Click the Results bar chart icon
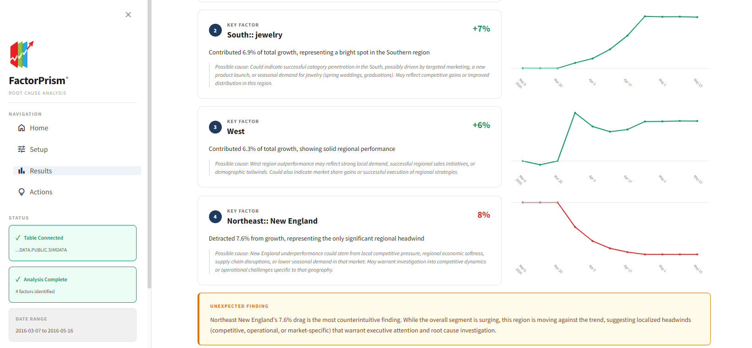 22,171
